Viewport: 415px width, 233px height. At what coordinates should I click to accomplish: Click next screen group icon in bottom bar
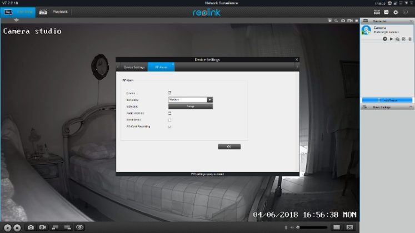point(67,227)
